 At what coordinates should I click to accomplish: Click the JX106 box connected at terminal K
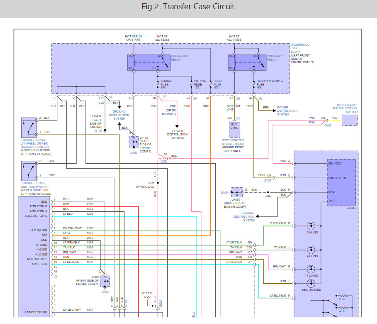(105, 281)
